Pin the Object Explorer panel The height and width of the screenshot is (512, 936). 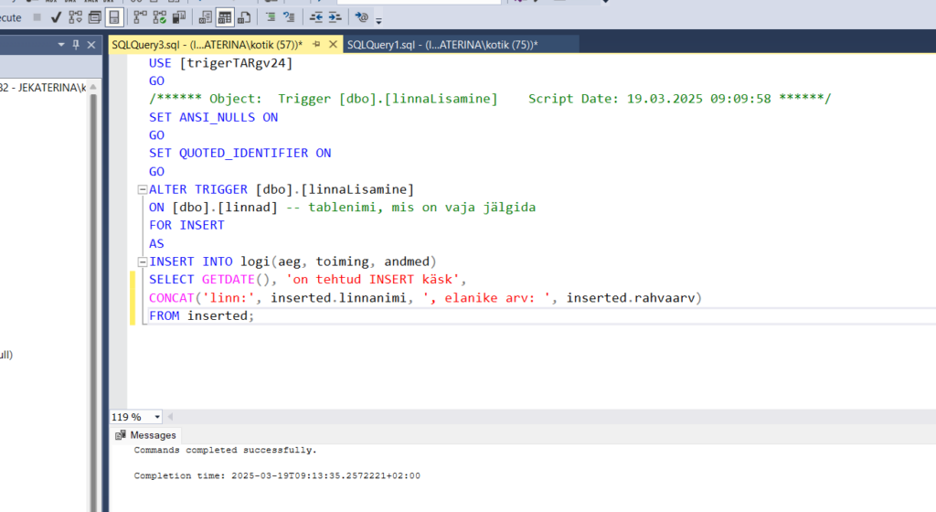76,45
